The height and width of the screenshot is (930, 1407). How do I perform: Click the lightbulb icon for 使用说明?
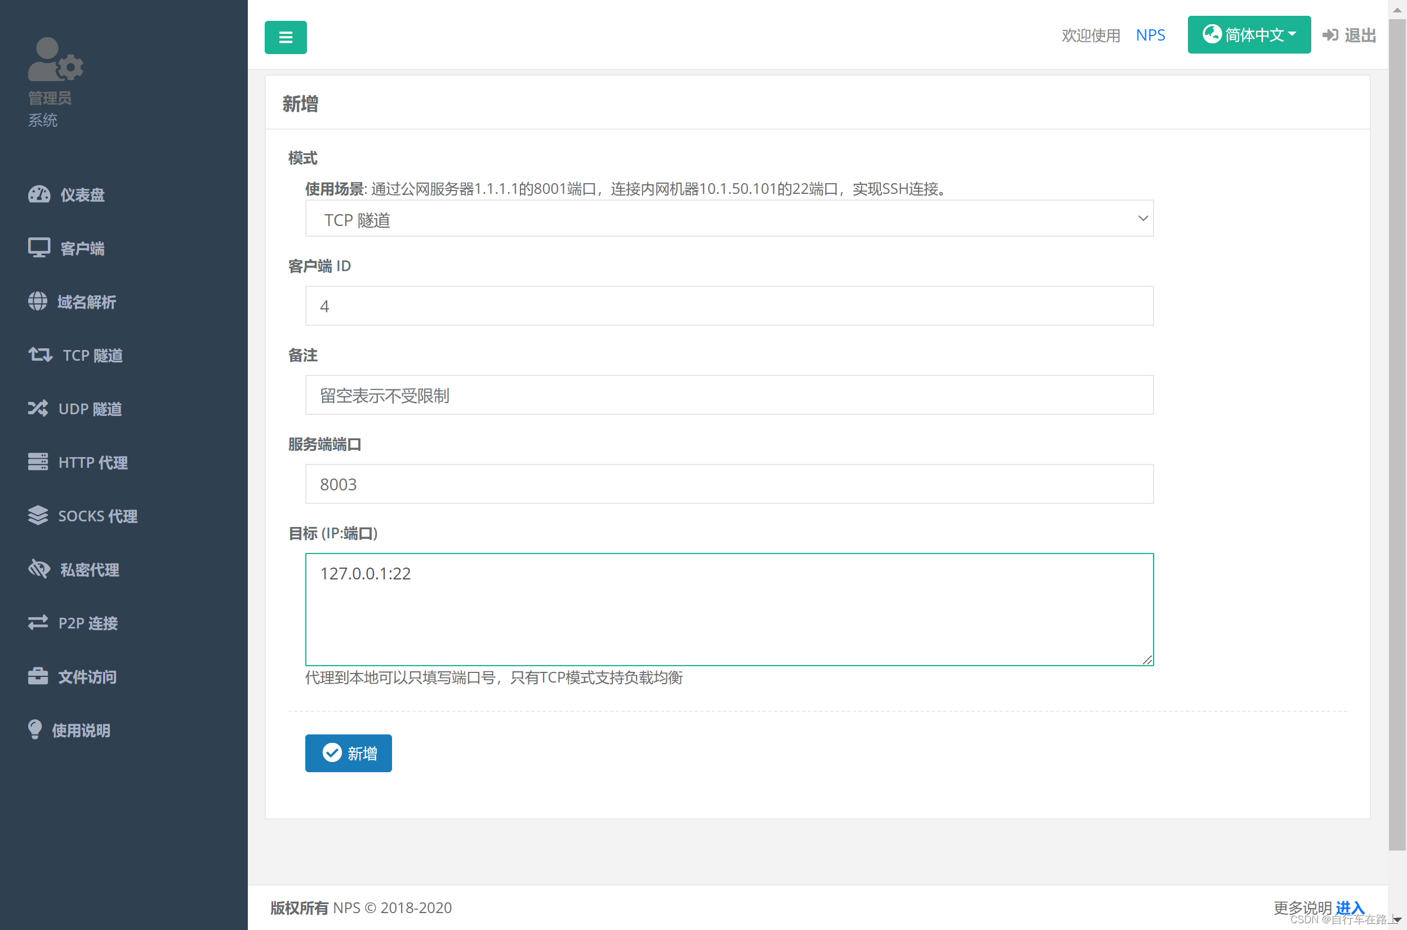[35, 729]
